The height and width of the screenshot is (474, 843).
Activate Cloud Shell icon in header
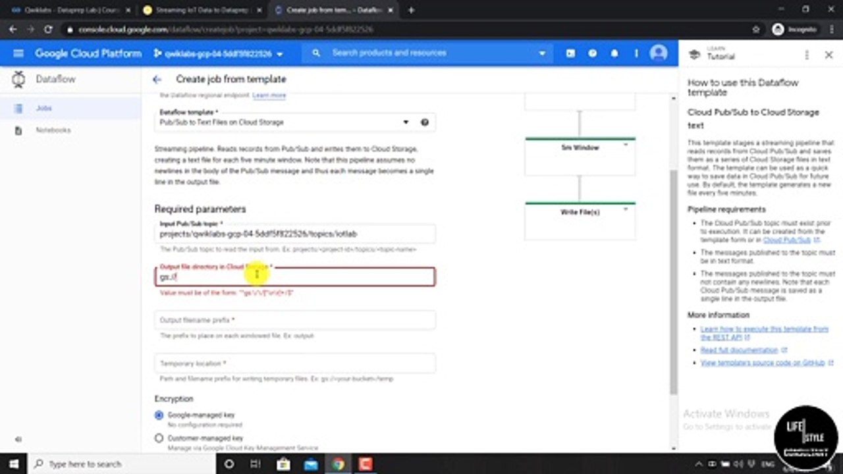[x=570, y=53]
